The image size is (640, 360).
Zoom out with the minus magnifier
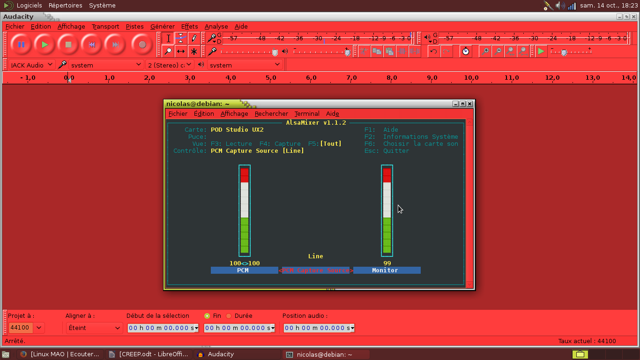(x=498, y=51)
